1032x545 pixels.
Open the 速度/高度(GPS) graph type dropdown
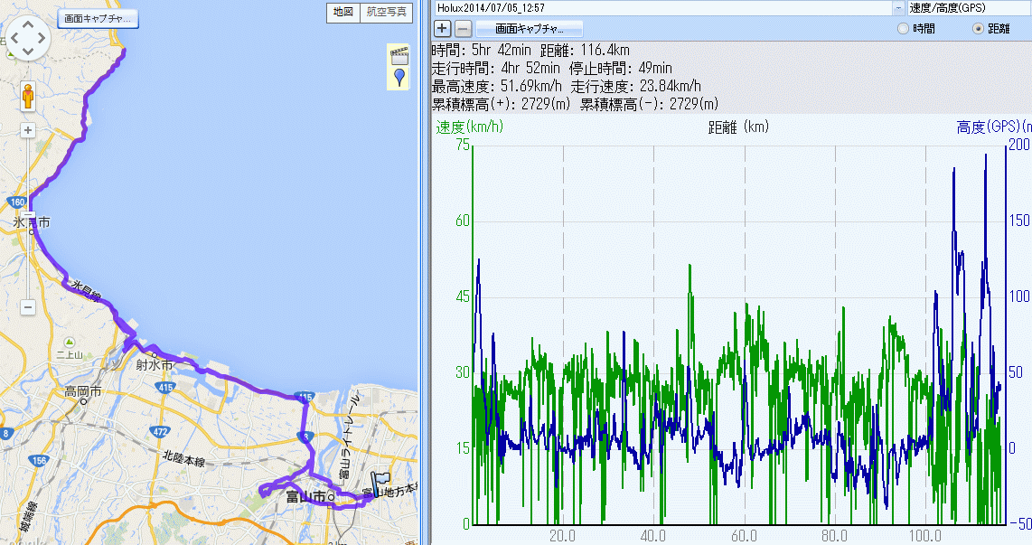click(969, 7)
